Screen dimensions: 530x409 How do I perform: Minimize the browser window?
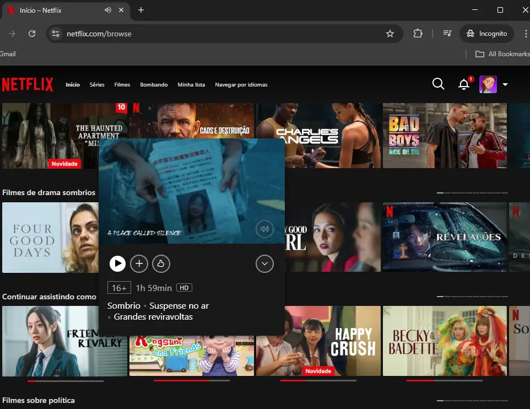pyautogui.click(x=475, y=10)
